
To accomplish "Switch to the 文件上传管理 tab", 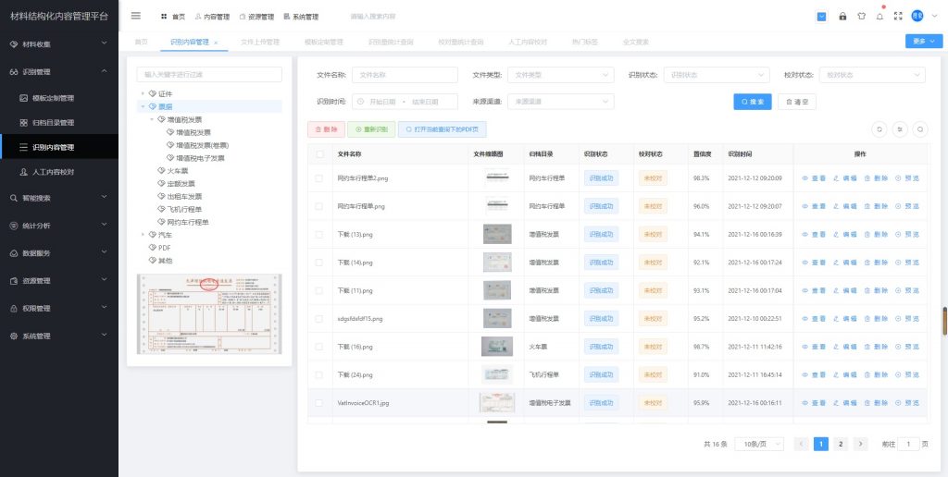I will click(260, 43).
